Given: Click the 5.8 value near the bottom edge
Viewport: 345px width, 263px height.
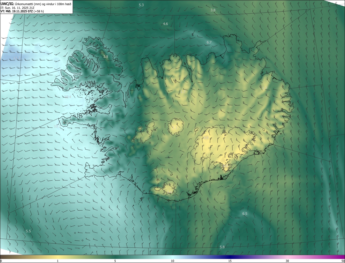Looking at the screenshot, I should [x=222, y=247].
